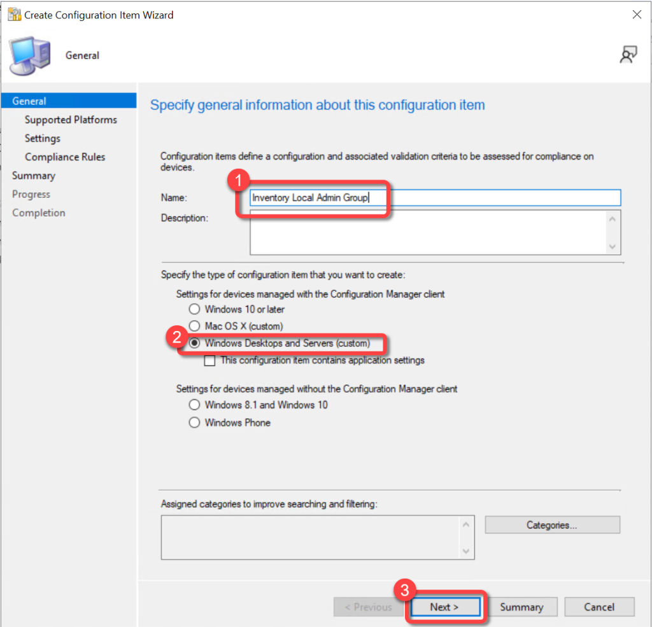652x627 pixels.
Task: Open the General wizard step
Action: click(29, 101)
